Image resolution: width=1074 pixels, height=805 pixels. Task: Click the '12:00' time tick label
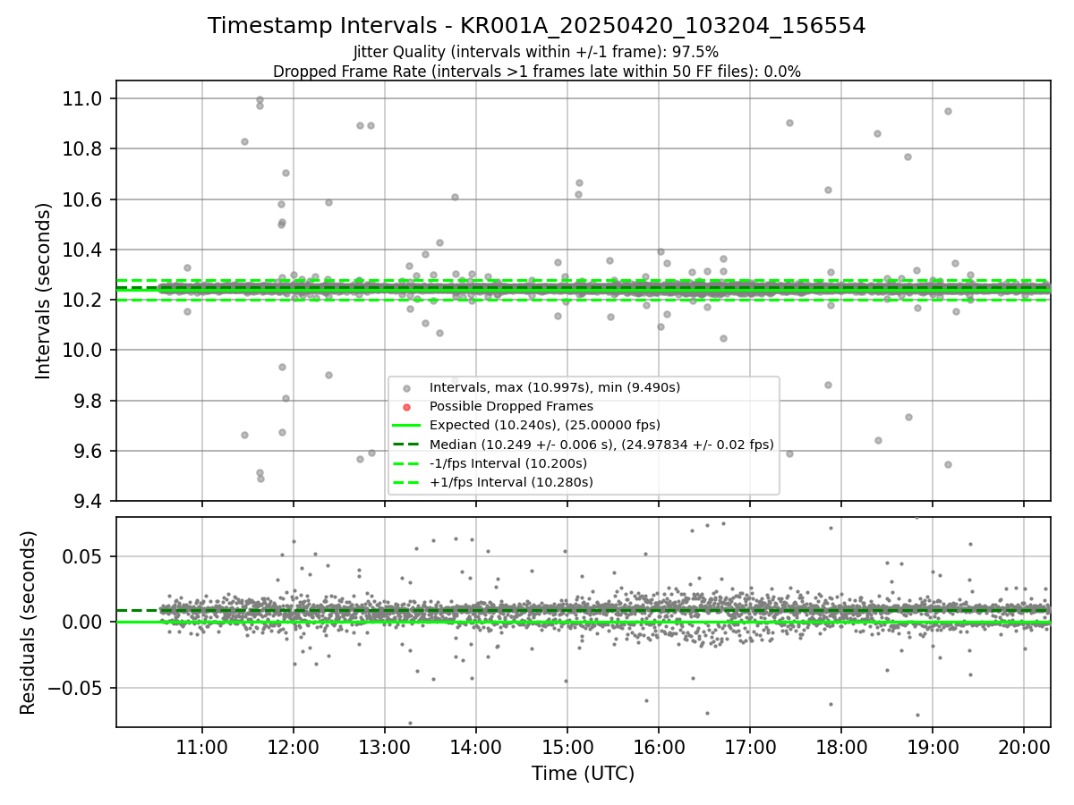[x=293, y=746]
